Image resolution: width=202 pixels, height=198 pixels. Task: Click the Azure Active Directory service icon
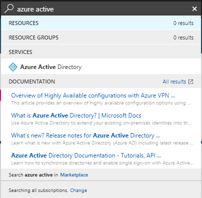click(x=13, y=67)
